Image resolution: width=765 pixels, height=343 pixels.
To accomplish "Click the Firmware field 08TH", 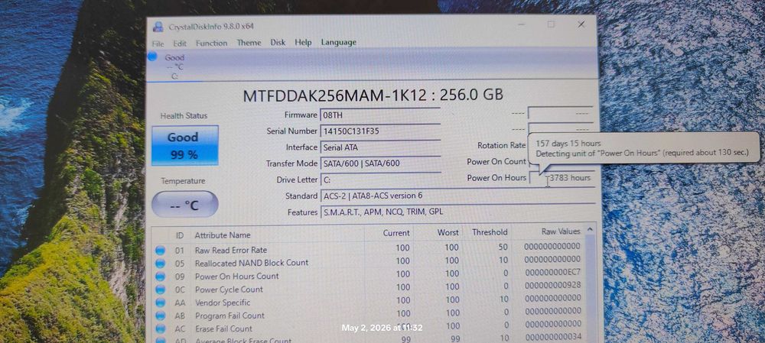I will [x=380, y=115].
